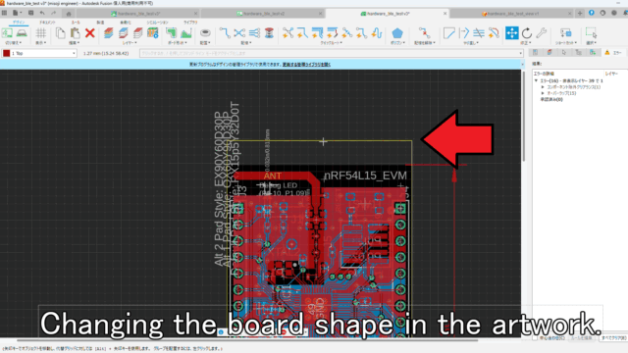Viewport: 628px width, 353px height.
Task: Click the grid display icon
Action: point(41,32)
